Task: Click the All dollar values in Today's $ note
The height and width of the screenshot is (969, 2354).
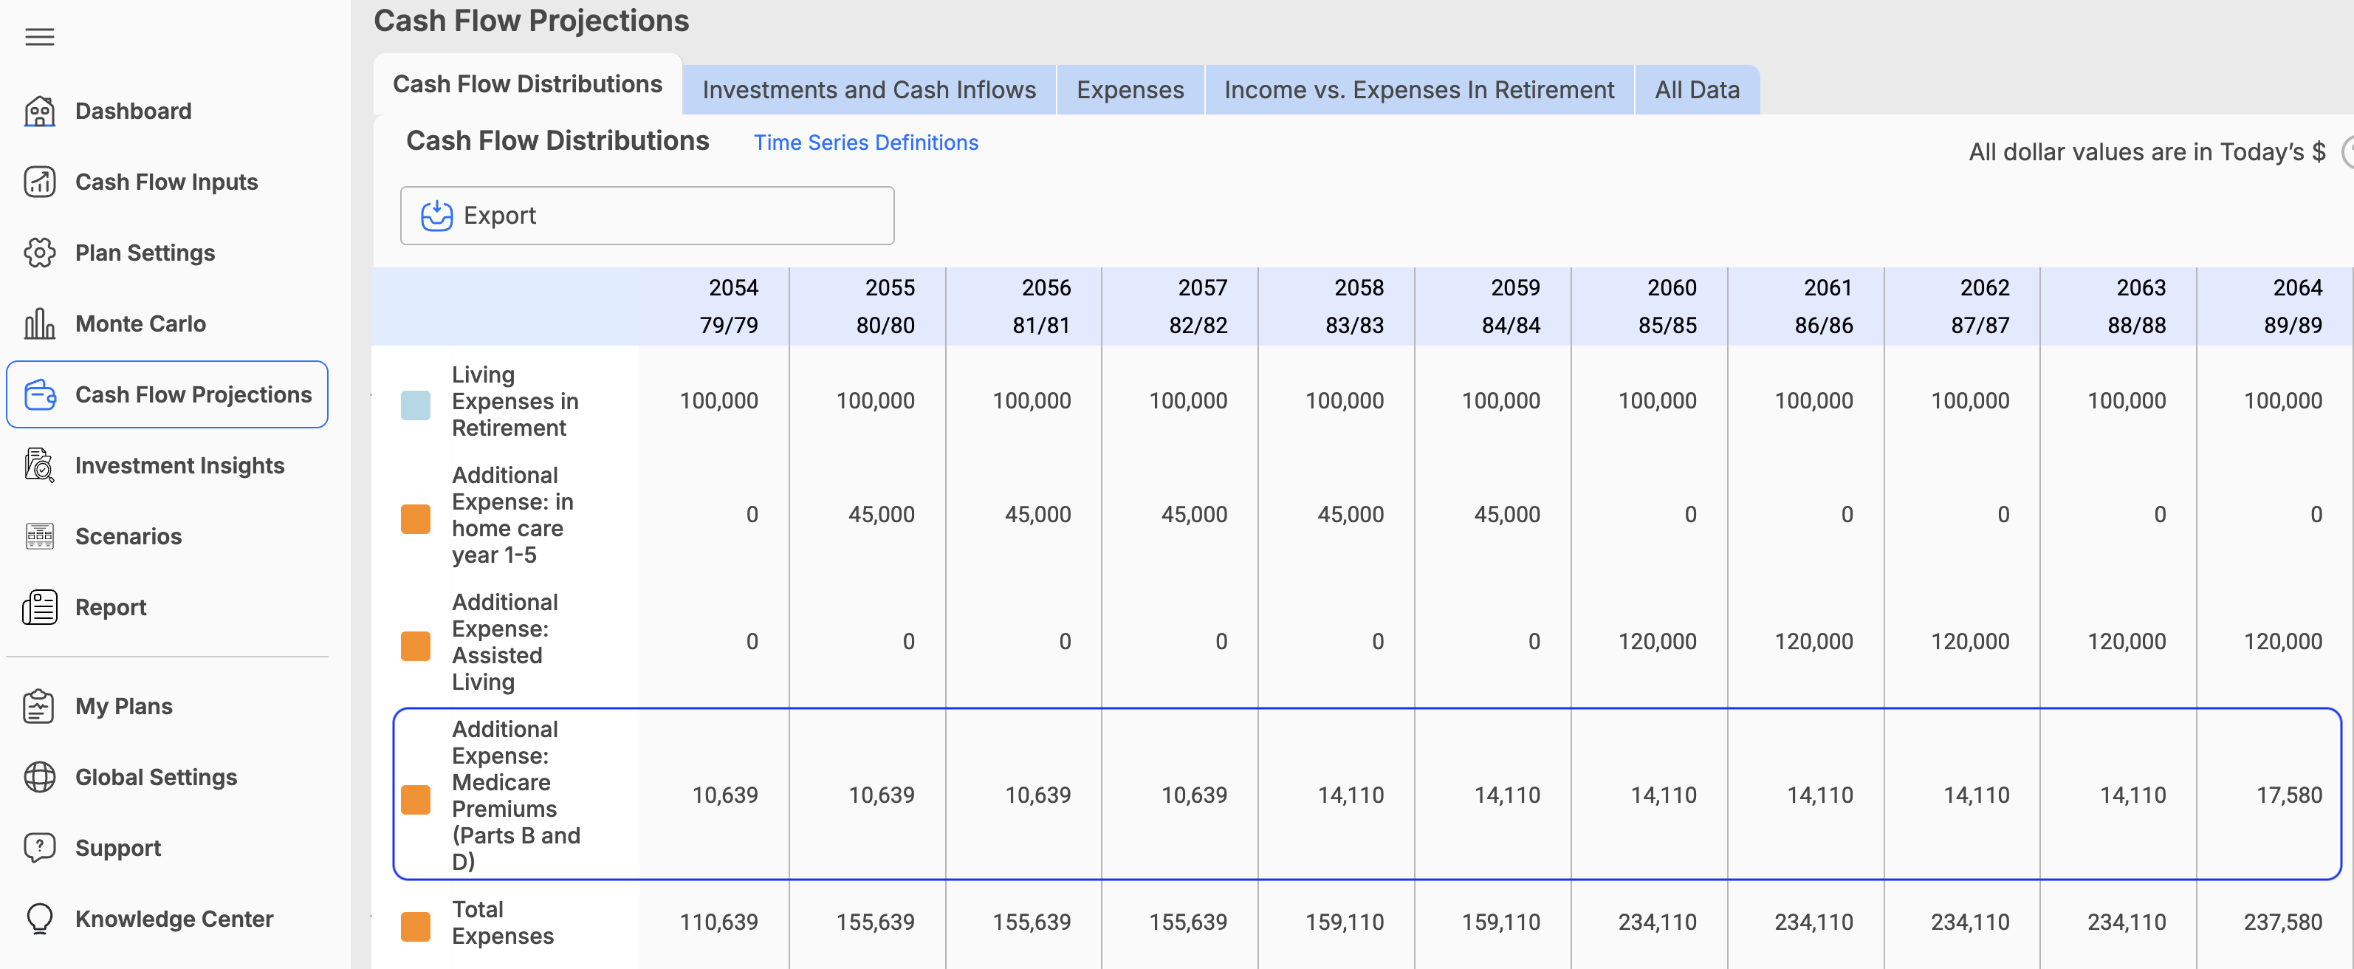Action: pyautogui.click(x=2147, y=151)
